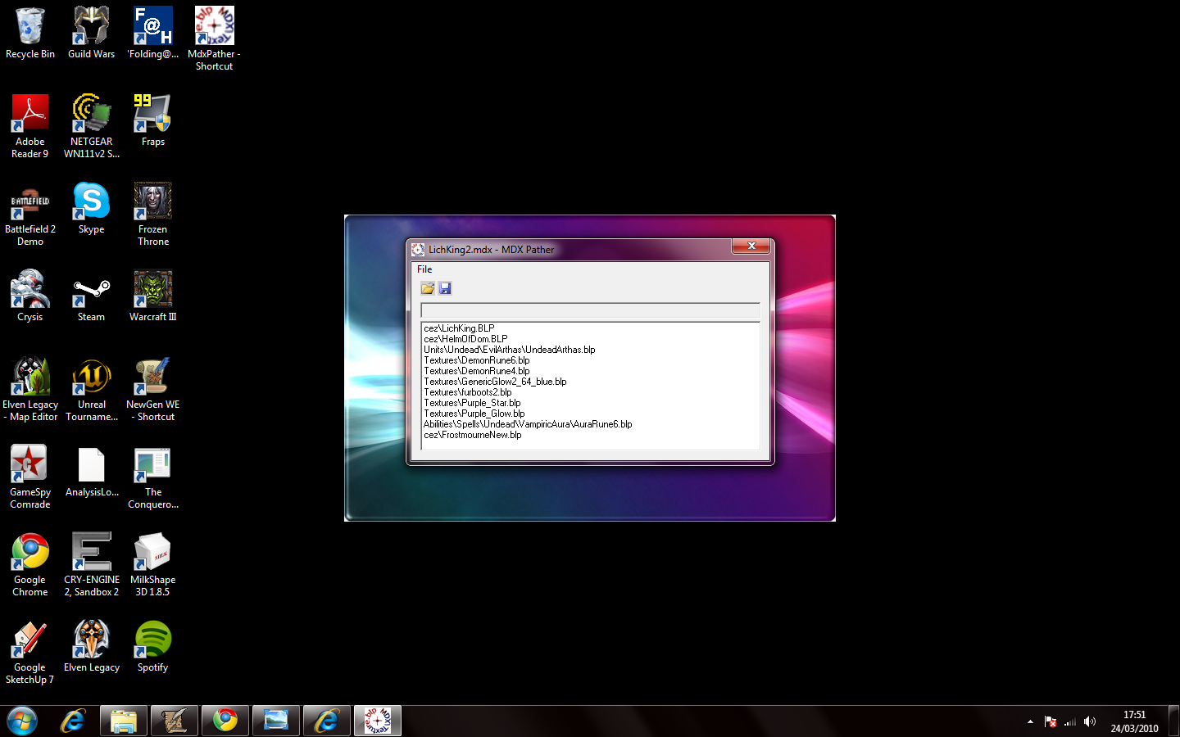
Task: Click the volume speaker tray icon
Action: coord(1090,721)
